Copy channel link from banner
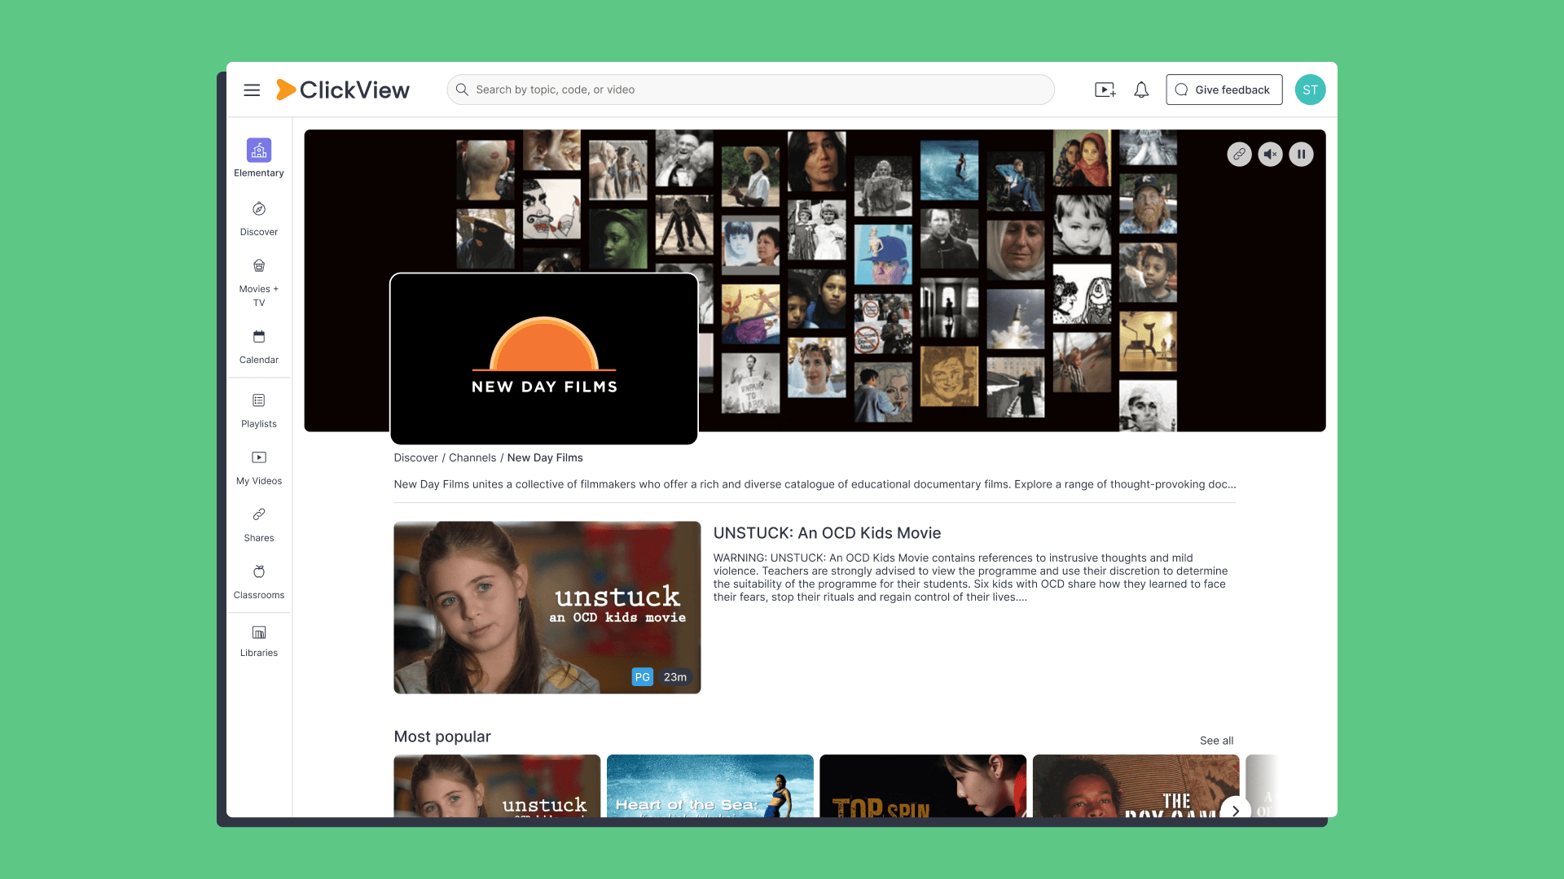1564x879 pixels. [x=1239, y=154]
